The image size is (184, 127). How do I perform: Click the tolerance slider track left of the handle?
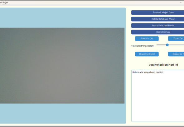(x=161, y=45)
